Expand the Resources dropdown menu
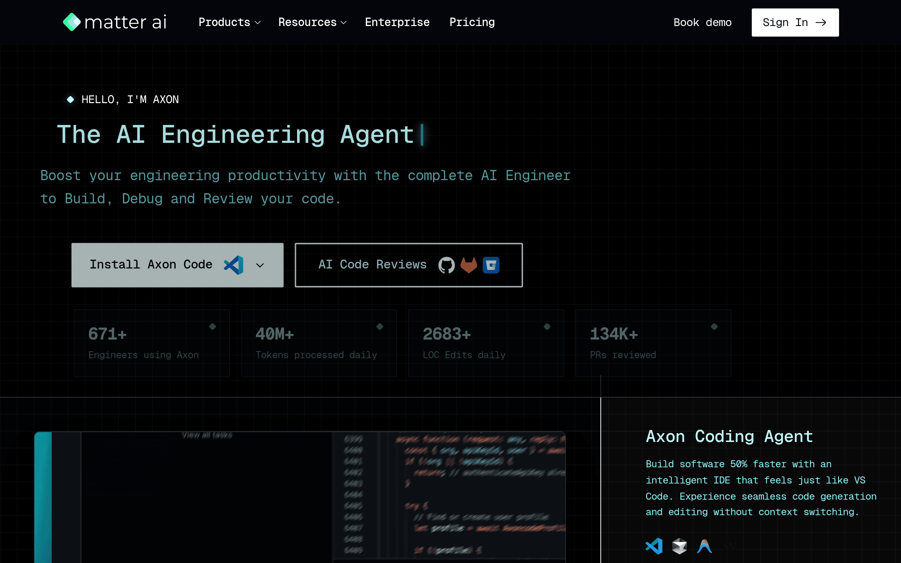901x563 pixels. click(x=313, y=22)
